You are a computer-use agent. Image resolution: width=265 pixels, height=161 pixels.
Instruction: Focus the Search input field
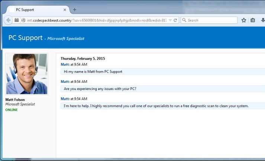209,20
